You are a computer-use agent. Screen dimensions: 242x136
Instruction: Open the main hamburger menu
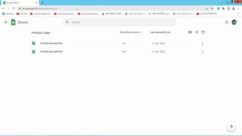click(6, 22)
